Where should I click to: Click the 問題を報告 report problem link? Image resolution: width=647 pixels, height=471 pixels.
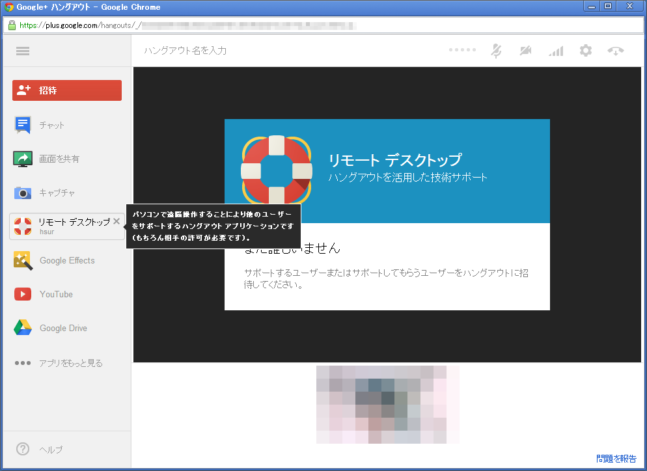pos(616,459)
